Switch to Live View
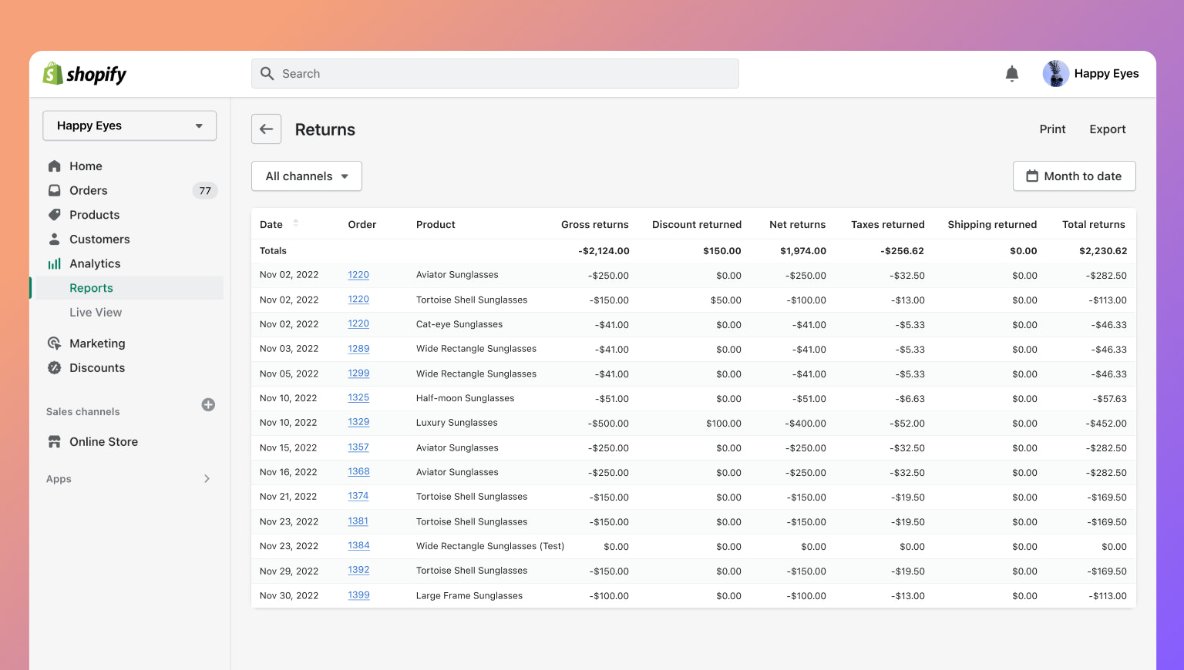This screenshot has width=1184, height=670. 96,312
